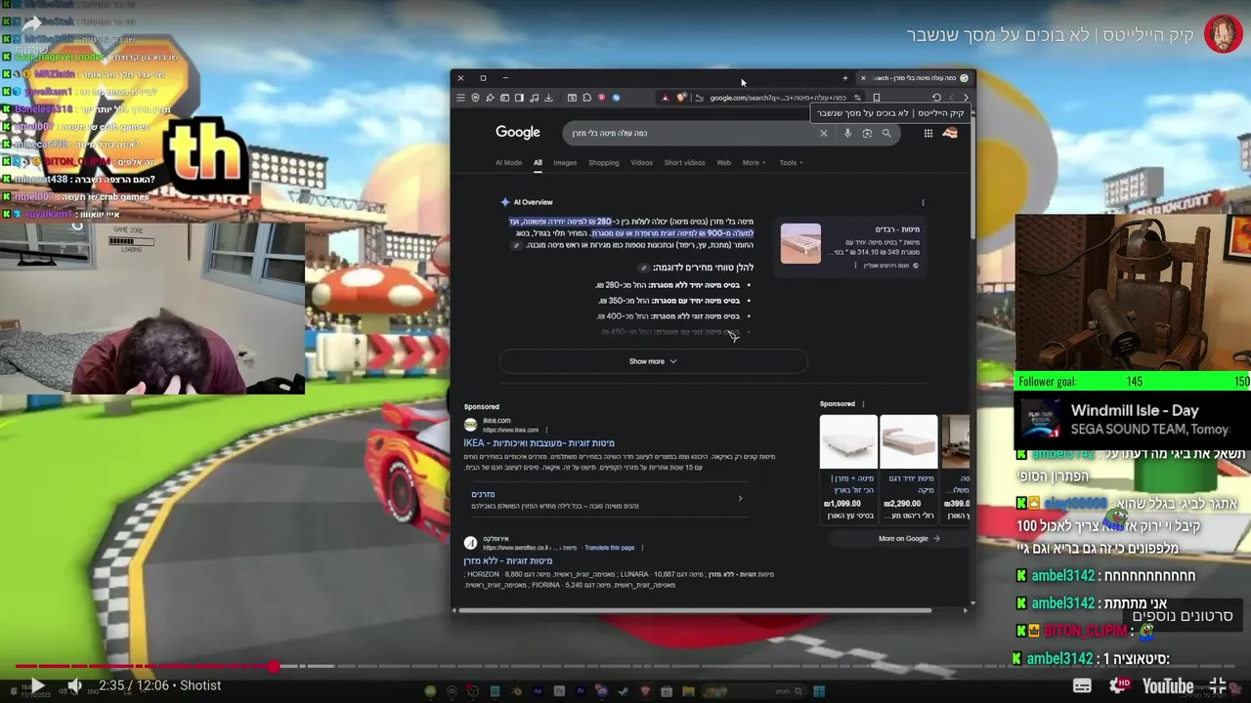Open the Brave hamburger main menu
Viewport: 1251px width, 703px height.
point(460,98)
